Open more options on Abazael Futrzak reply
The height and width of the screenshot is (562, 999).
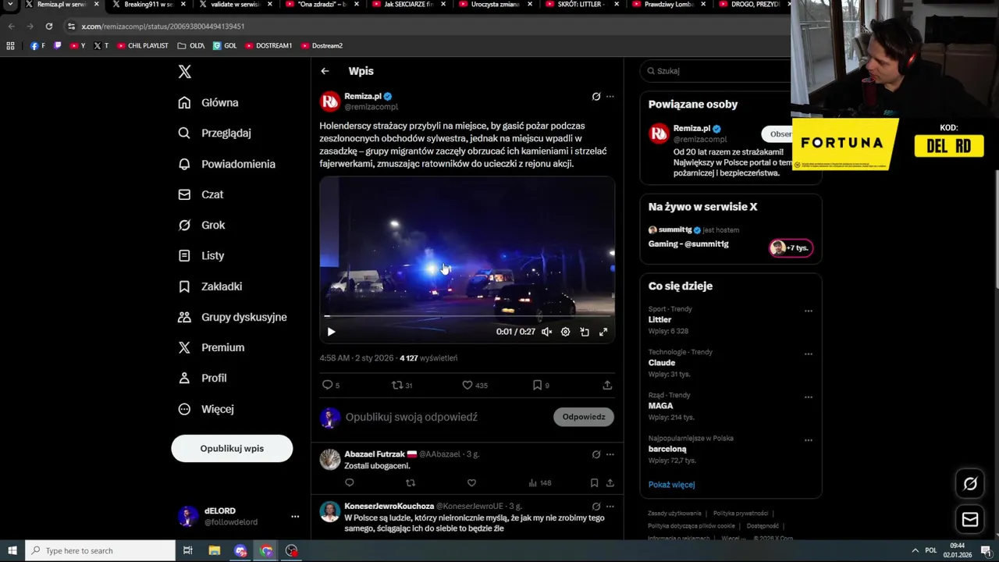coord(610,454)
